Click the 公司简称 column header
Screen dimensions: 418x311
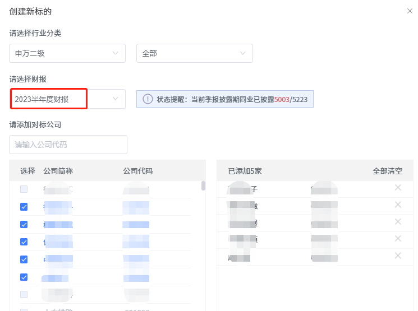click(x=58, y=171)
